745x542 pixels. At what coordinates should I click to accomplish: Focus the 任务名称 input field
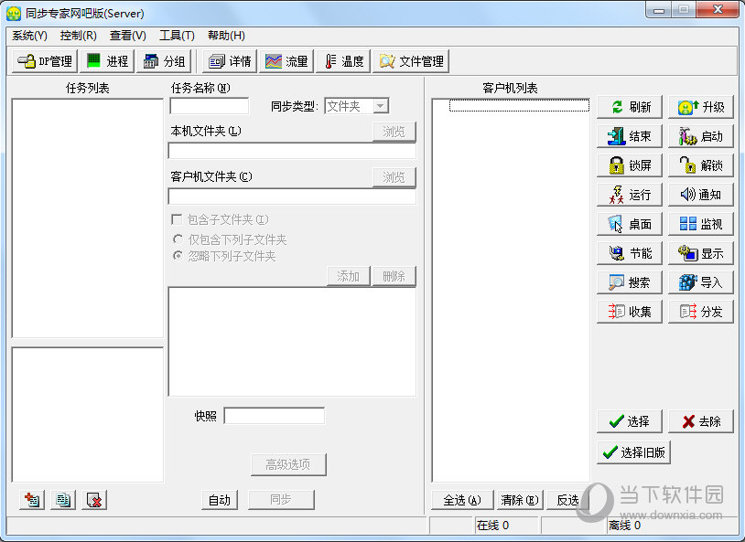click(209, 106)
